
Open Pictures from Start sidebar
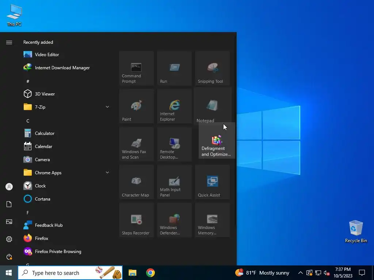pos(9,222)
